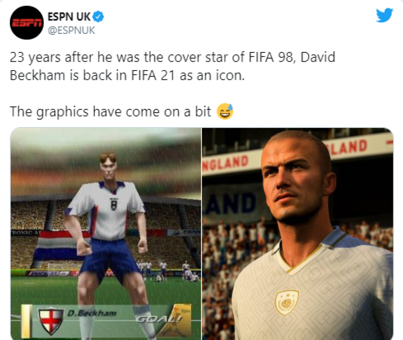
Task: Click the number 8 on the white shirt
Action: tap(113, 205)
